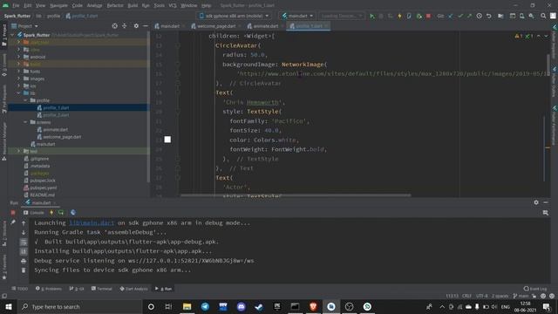558x314 pixels.
Task: Open Discord from the taskbar
Action: (242, 306)
